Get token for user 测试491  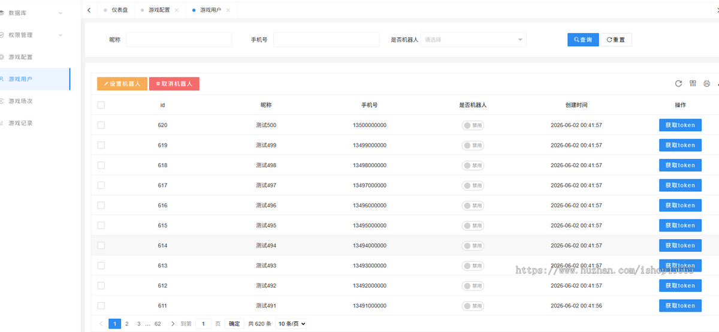point(680,306)
